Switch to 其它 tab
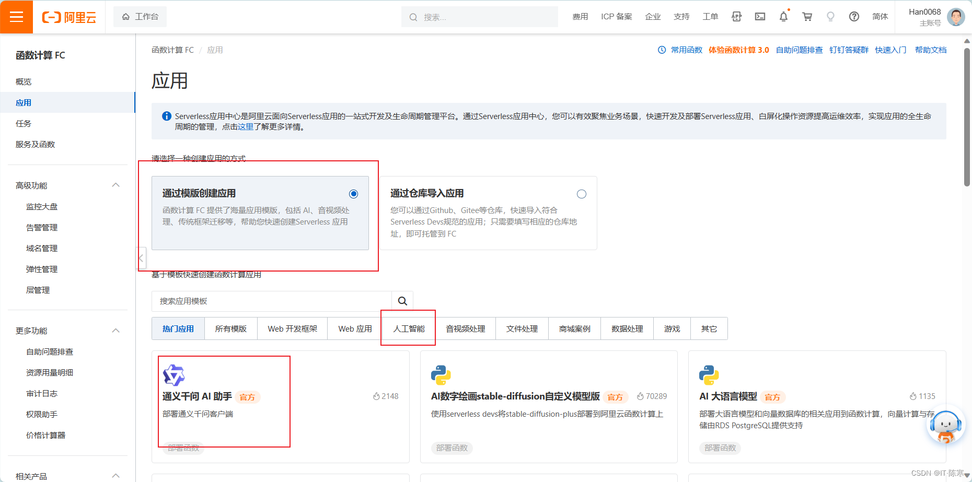 (709, 328)
